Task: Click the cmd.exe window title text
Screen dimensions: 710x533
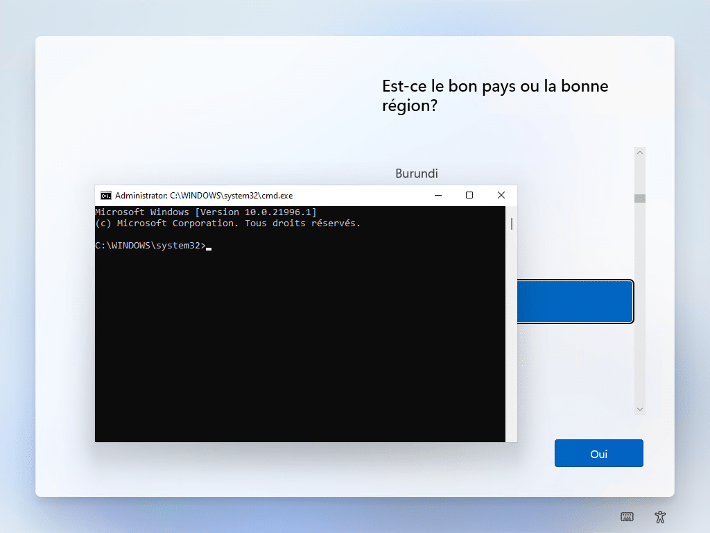Action: [x=204, y=196]
